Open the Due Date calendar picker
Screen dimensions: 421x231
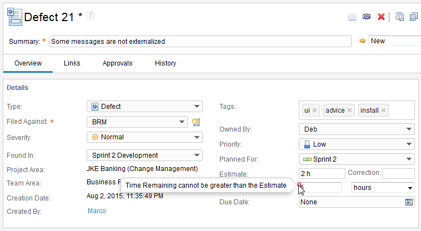(409, 202)
